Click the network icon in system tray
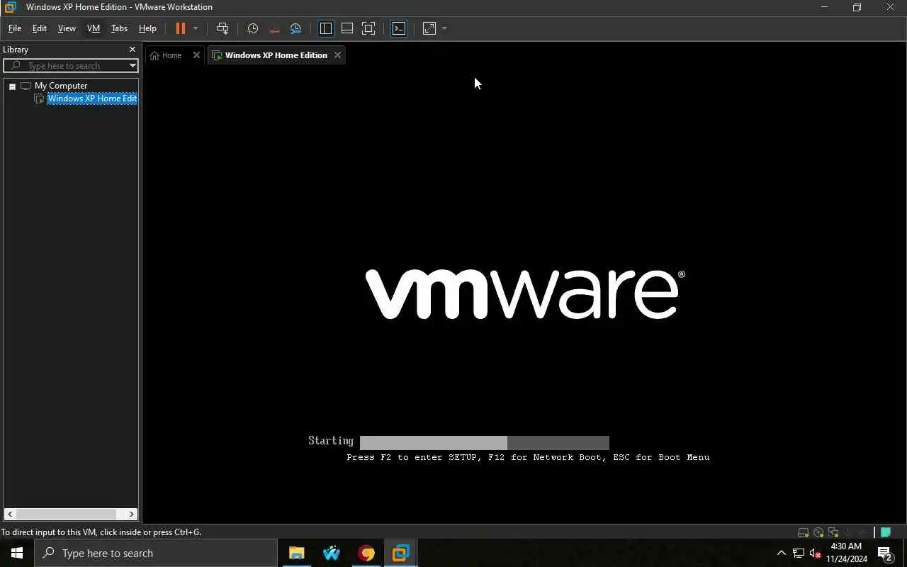This screenshot has height=567, width=907. 799,553
